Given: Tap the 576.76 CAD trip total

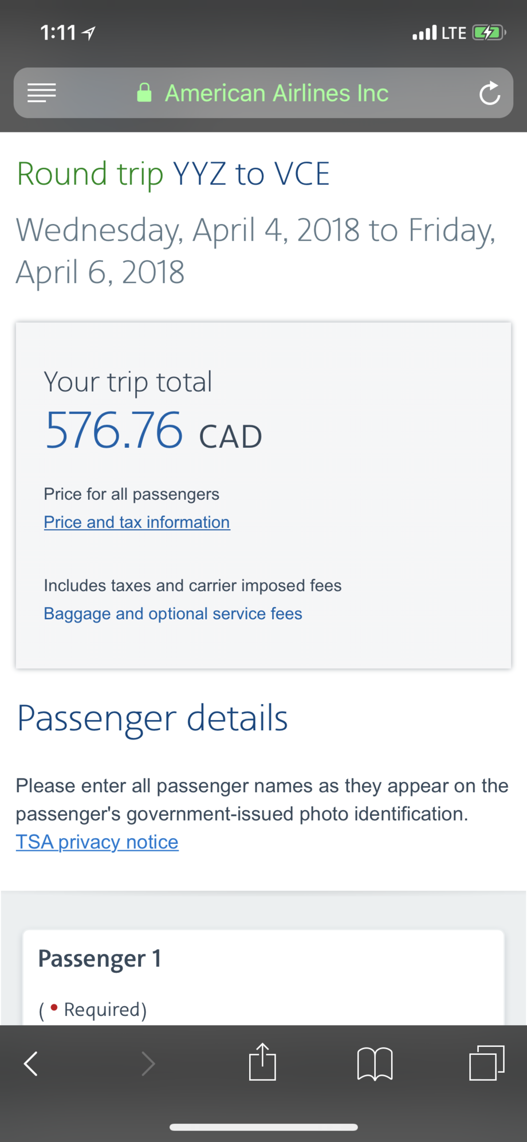Looking at the screenshot, I should pos(154,431).
